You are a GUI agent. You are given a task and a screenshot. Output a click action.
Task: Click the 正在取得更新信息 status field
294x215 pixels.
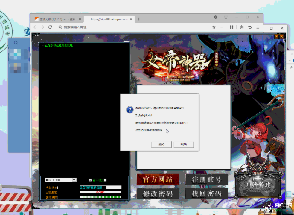click(100, 188)
